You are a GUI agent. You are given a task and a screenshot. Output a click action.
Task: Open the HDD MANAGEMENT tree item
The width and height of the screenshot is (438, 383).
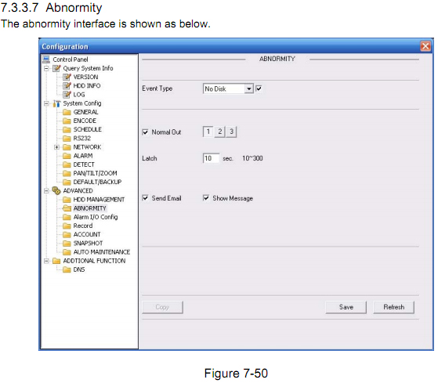coord(99,200)
